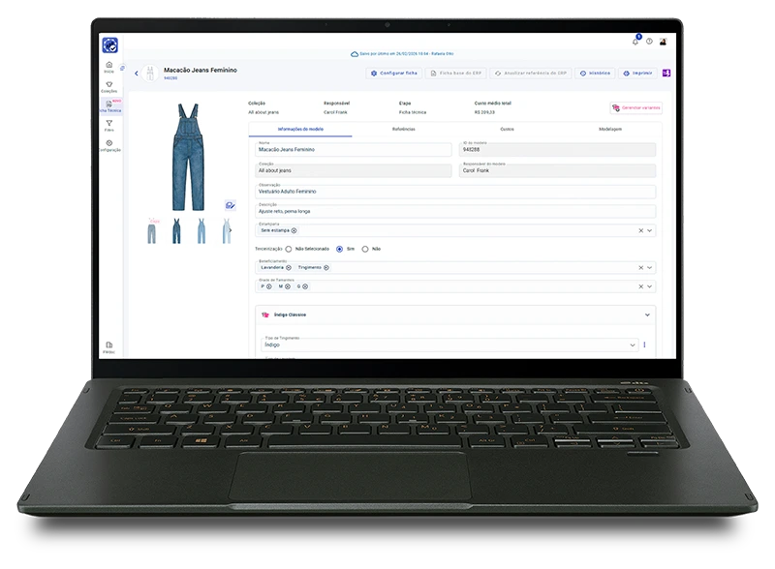Open the Início home icon
The height and width of the screenshot is (569, 775).
tap(109, 67)
